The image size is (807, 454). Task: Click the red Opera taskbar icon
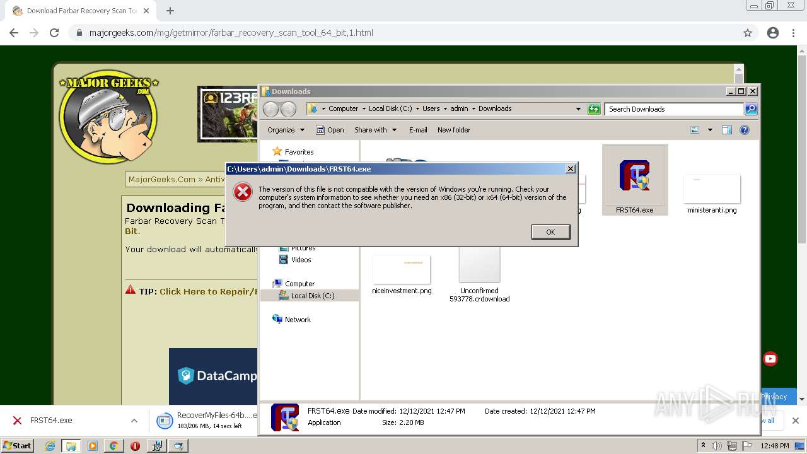click(x=135, y=446)
